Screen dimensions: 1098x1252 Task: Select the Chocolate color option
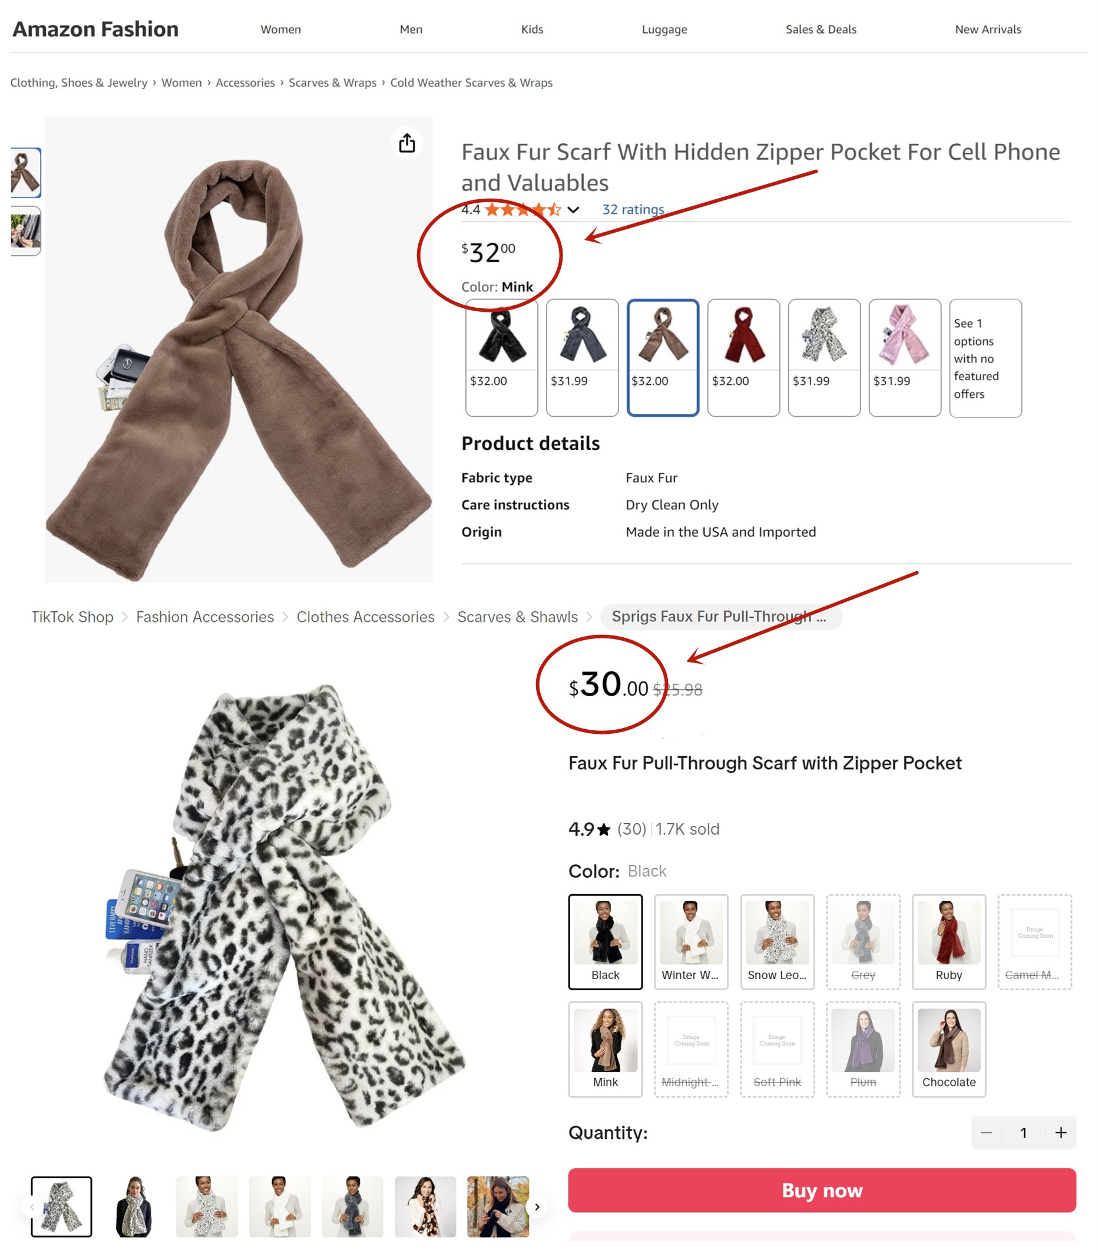pyautogui.click(x=948, y=1049)
